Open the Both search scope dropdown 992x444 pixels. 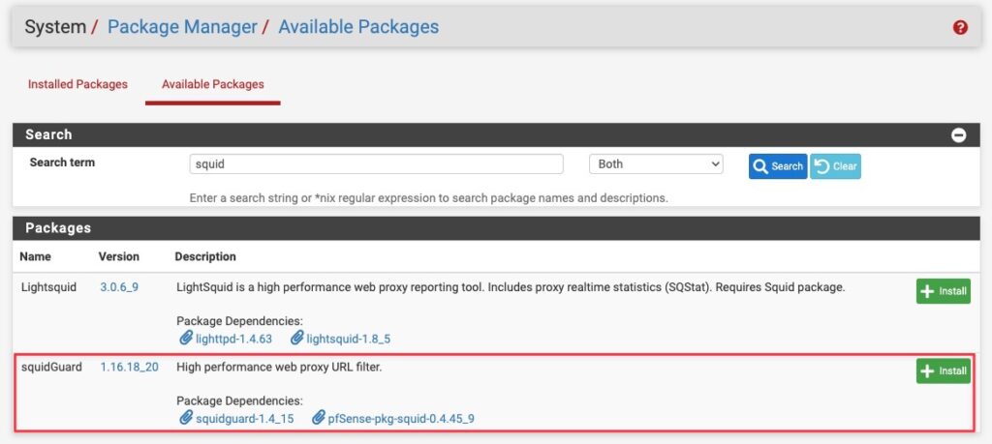pyautogui.click(x=656, y=164)
